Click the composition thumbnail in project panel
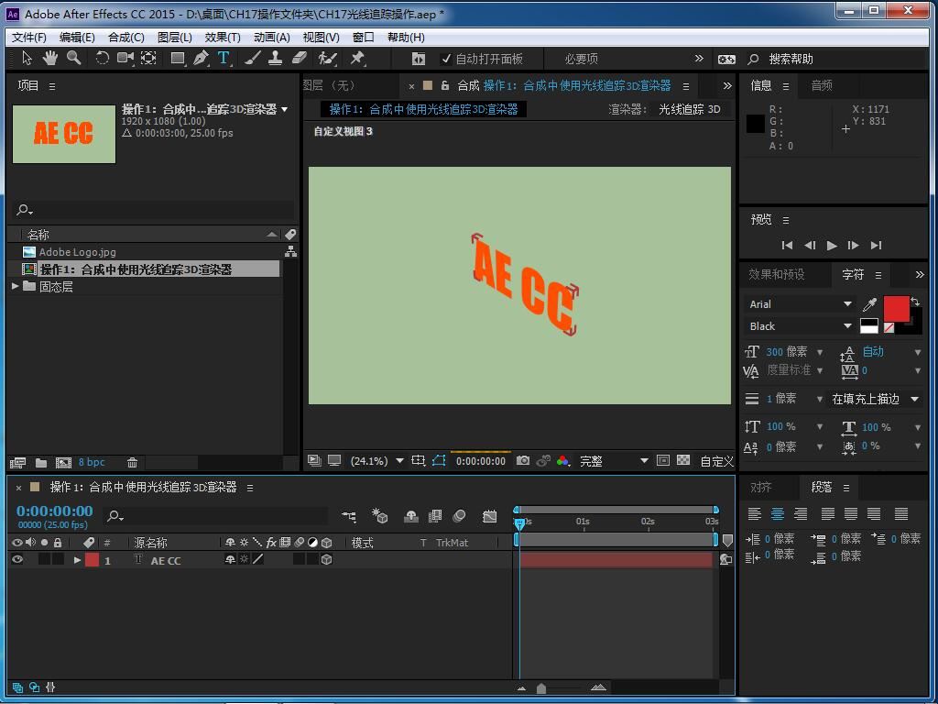Screen dimensions: 938x704 pos(64,134)
